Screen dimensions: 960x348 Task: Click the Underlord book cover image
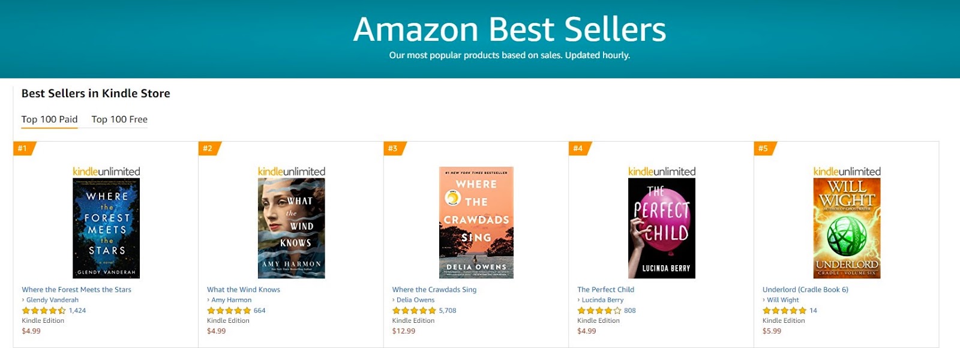[x=847, y=228]
